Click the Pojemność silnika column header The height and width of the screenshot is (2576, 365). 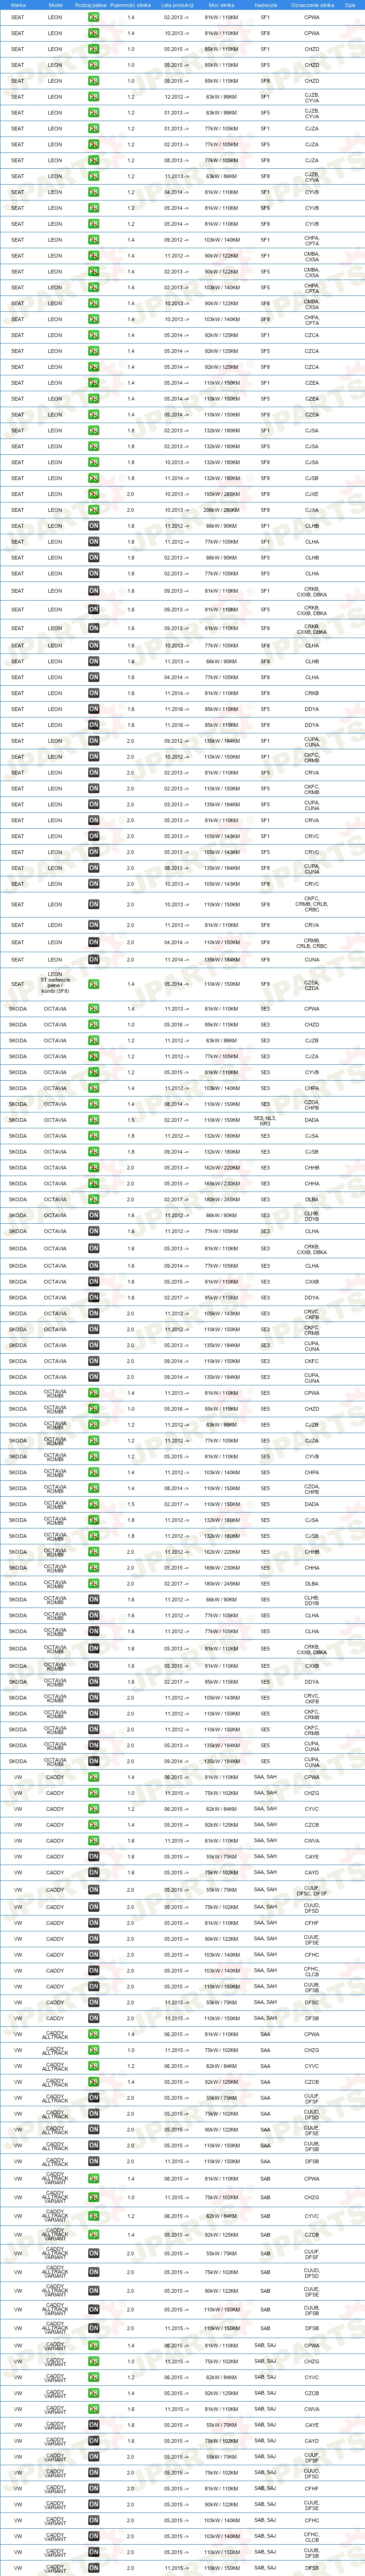(131, 5)
